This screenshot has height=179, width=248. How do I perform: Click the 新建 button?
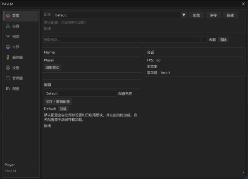point(230,15)
